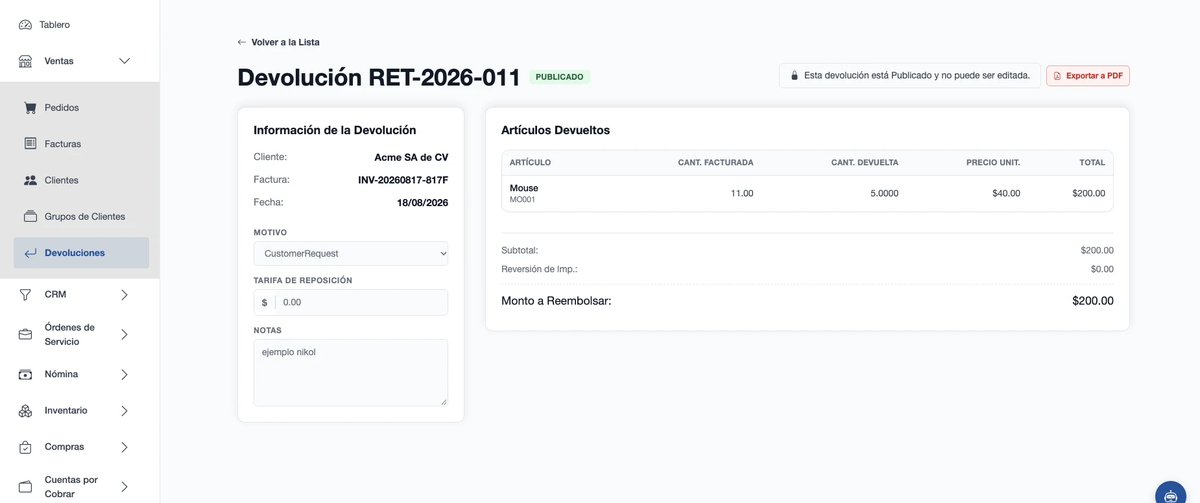Go to Pedidos in the sidebar
The height and width of the screenshot is (503, 1200).
tap(81, 108)
